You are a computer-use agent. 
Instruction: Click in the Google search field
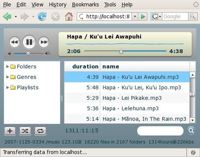(175, 16)
